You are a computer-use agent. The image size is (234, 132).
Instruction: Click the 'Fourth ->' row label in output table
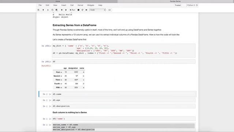58,84
